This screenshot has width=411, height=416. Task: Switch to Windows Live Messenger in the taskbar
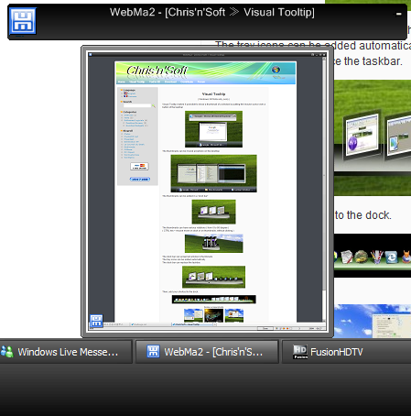tap(65, 352)
